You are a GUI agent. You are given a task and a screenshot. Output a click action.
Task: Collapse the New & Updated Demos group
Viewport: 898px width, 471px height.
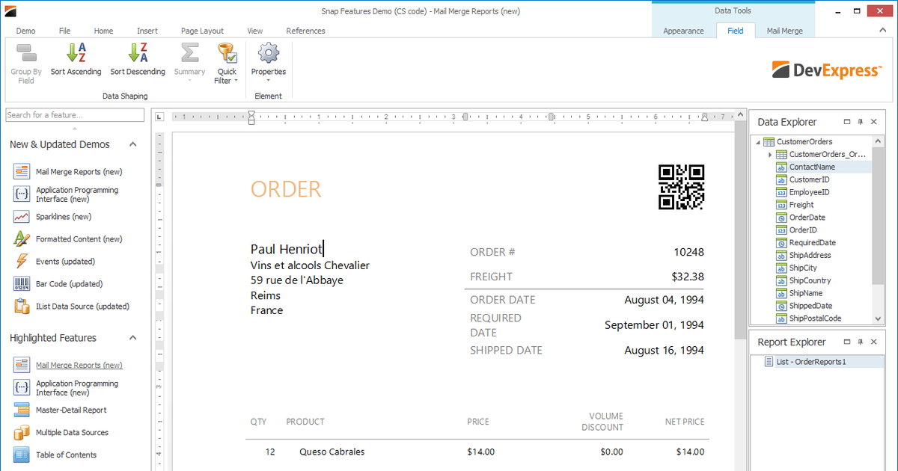tap(133, 145)
